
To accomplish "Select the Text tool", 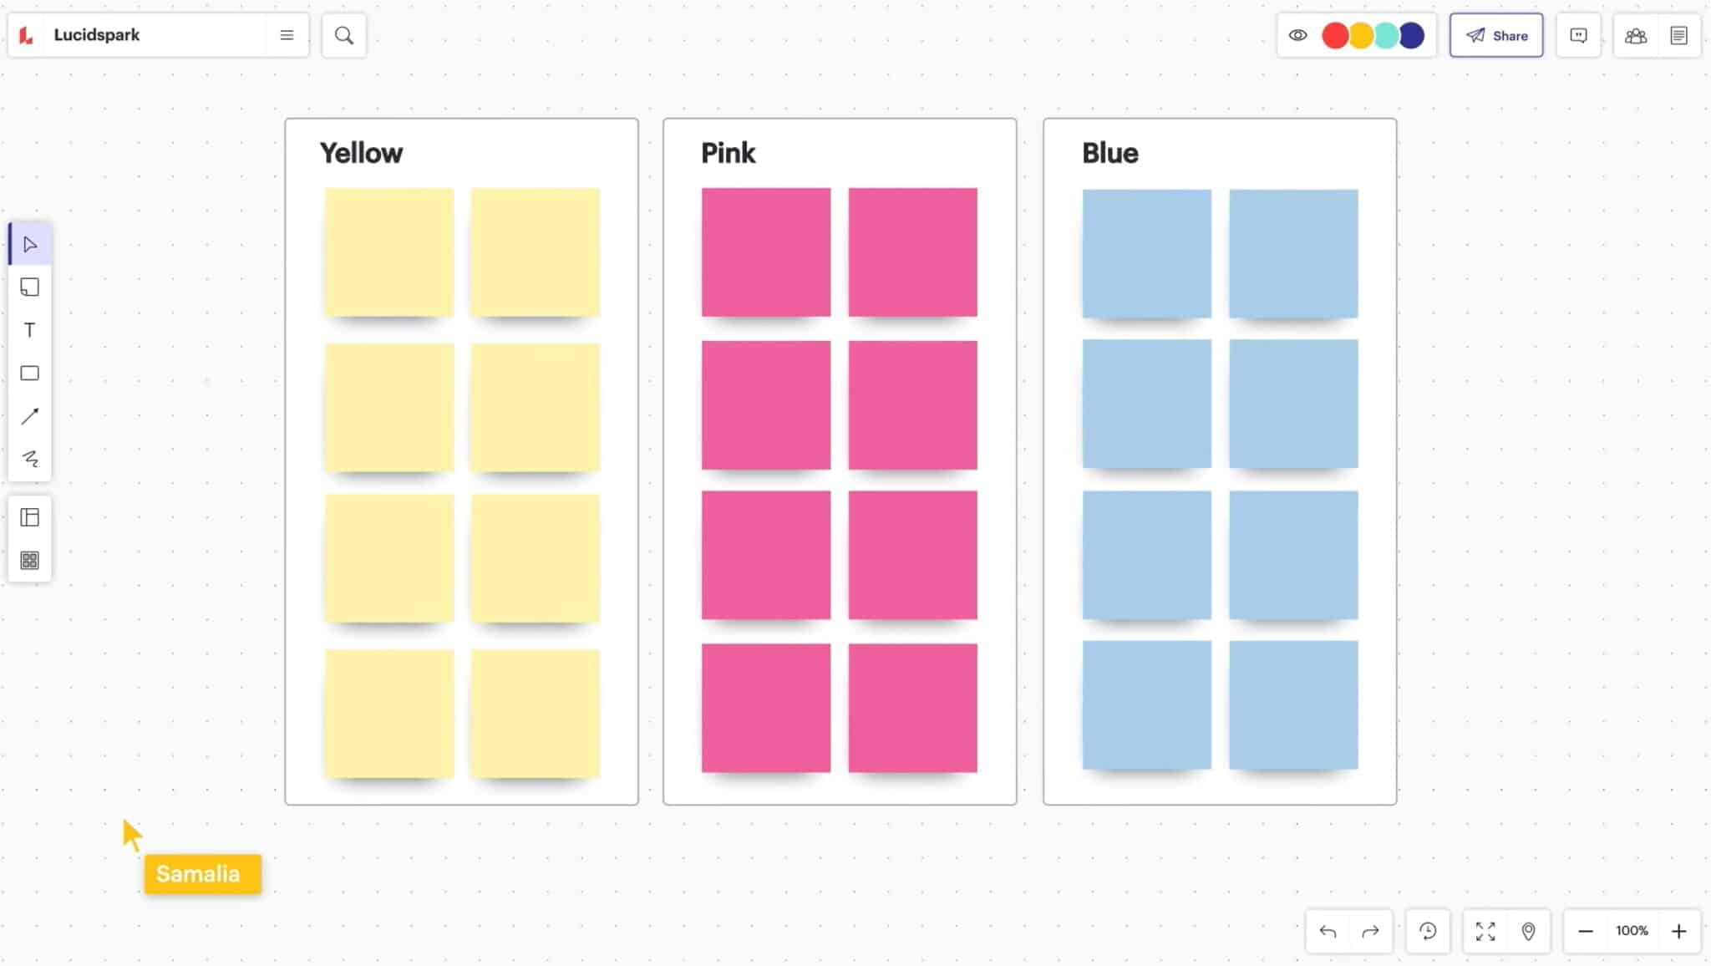I will coord(30,330).
